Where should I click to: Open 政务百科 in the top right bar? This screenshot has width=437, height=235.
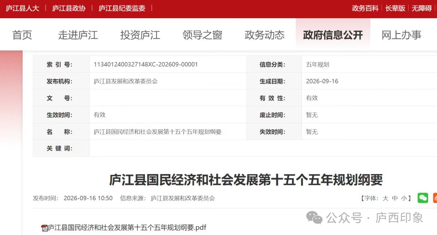(365, 8)
